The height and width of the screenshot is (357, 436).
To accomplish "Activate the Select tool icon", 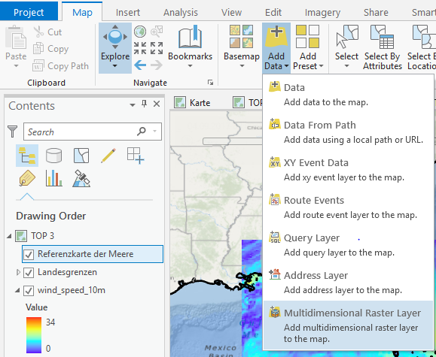I will pyautogui.click(x=347, y=37).
